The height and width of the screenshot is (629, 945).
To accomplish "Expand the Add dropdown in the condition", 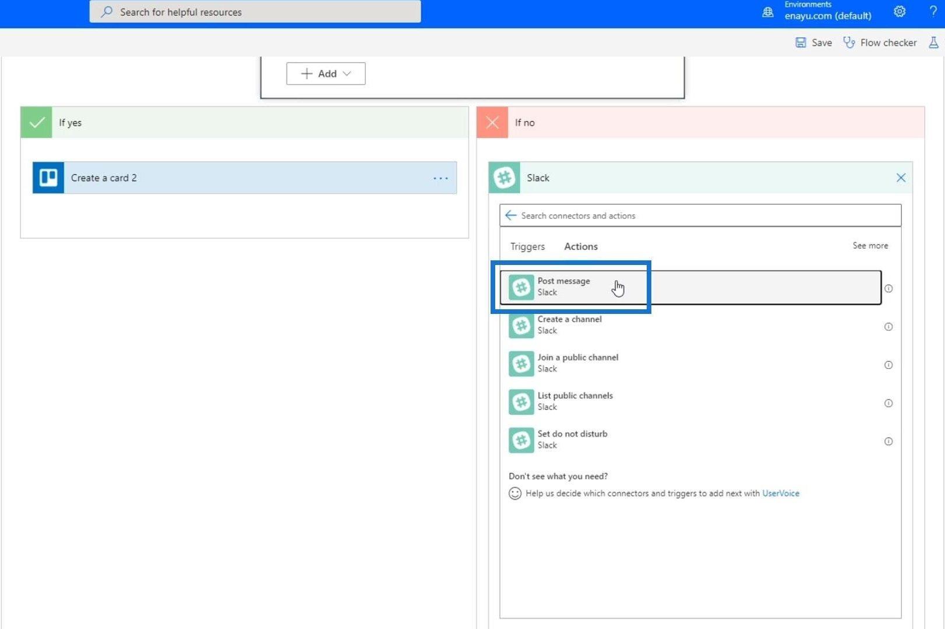I will [326, 73].
